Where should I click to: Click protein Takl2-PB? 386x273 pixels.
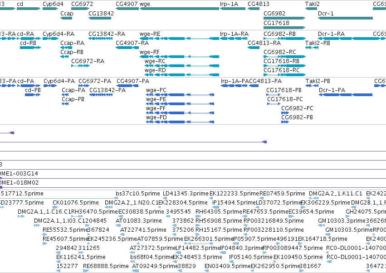click(x=318, y=81)
